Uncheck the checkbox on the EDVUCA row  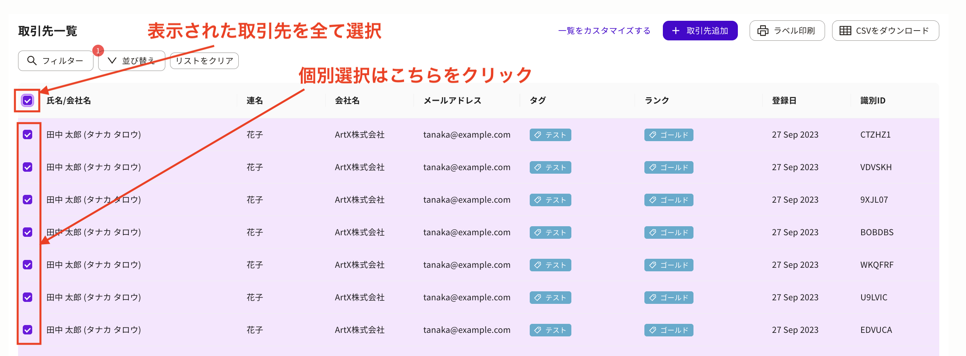(x=27, y=330)
